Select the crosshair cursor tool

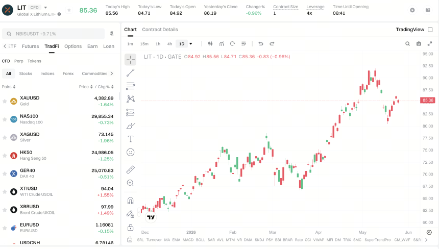(x=131, y=60)
